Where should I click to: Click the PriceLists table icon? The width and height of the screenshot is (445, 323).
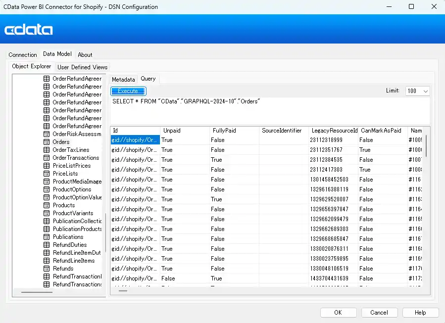(x=47, y=174)
